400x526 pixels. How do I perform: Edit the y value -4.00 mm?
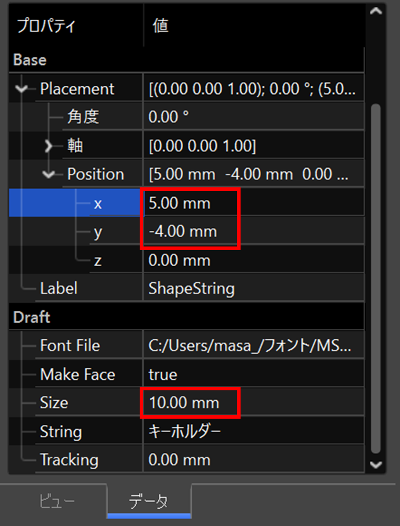254,231
